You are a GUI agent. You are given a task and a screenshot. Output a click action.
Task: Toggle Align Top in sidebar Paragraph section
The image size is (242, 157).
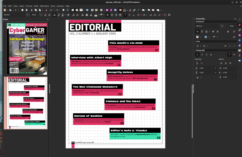[230, 54]
